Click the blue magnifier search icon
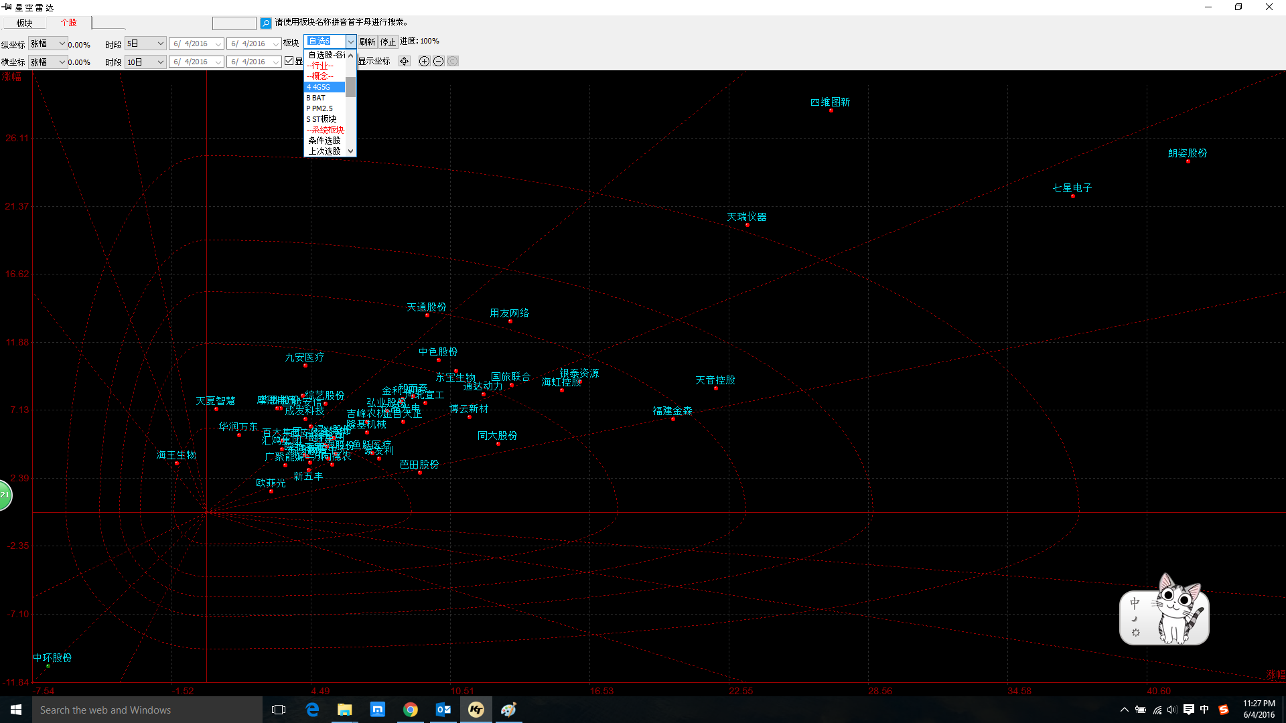Image resolution: width=1286 pixels, height=723 pixels. click(x=266, y=23)
